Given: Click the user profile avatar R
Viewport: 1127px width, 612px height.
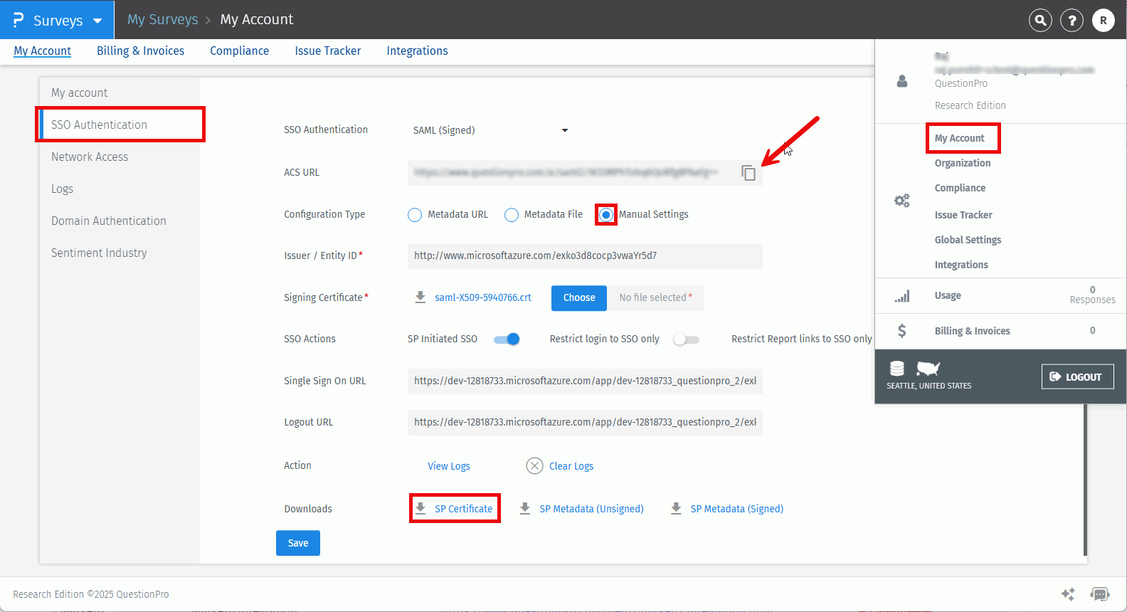Looking at the screenshot, I should tap(1103, 21).
